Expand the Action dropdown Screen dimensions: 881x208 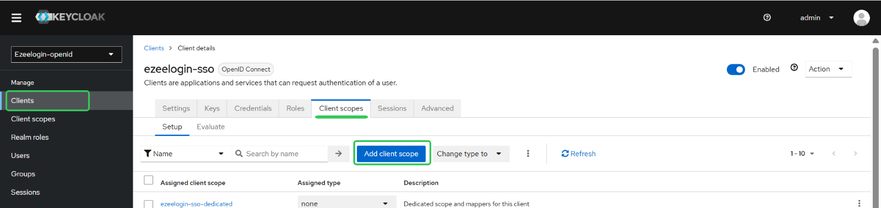point(828,69)
